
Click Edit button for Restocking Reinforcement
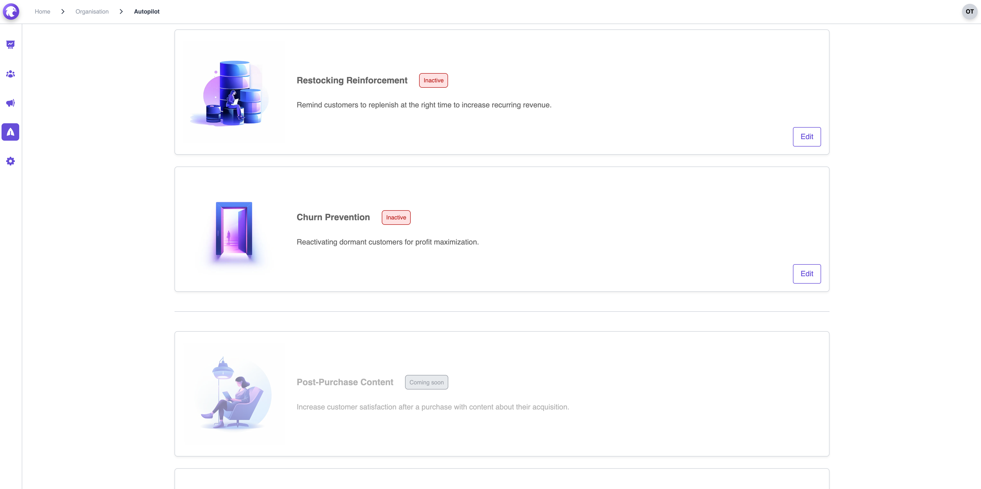806,136
